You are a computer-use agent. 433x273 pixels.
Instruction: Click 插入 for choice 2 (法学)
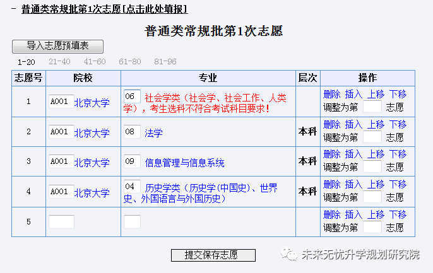tap(353, 124)
